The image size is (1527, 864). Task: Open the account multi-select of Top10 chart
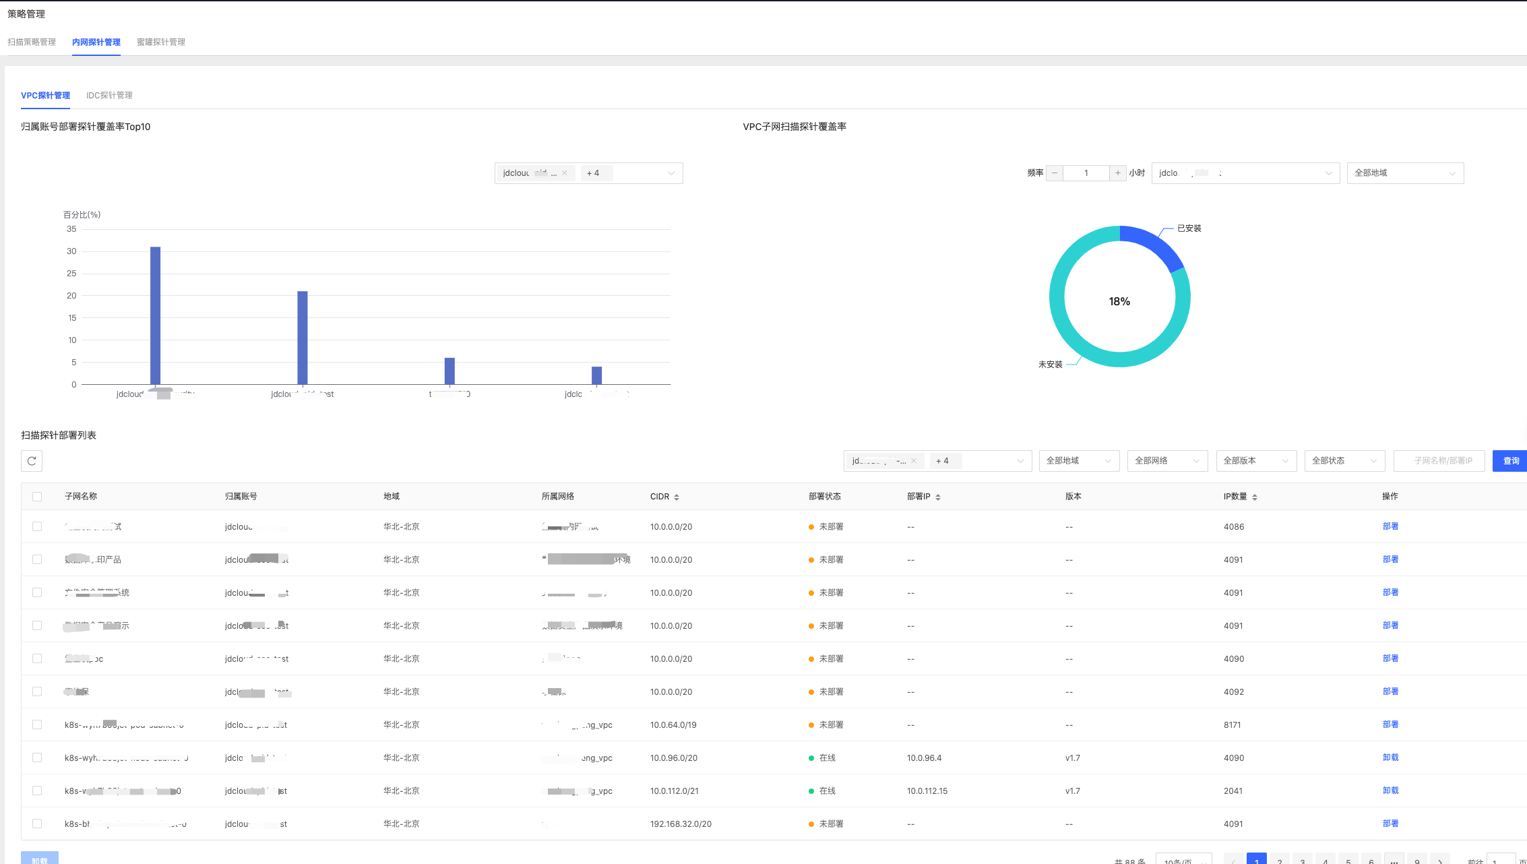click(x=589, y=173)
